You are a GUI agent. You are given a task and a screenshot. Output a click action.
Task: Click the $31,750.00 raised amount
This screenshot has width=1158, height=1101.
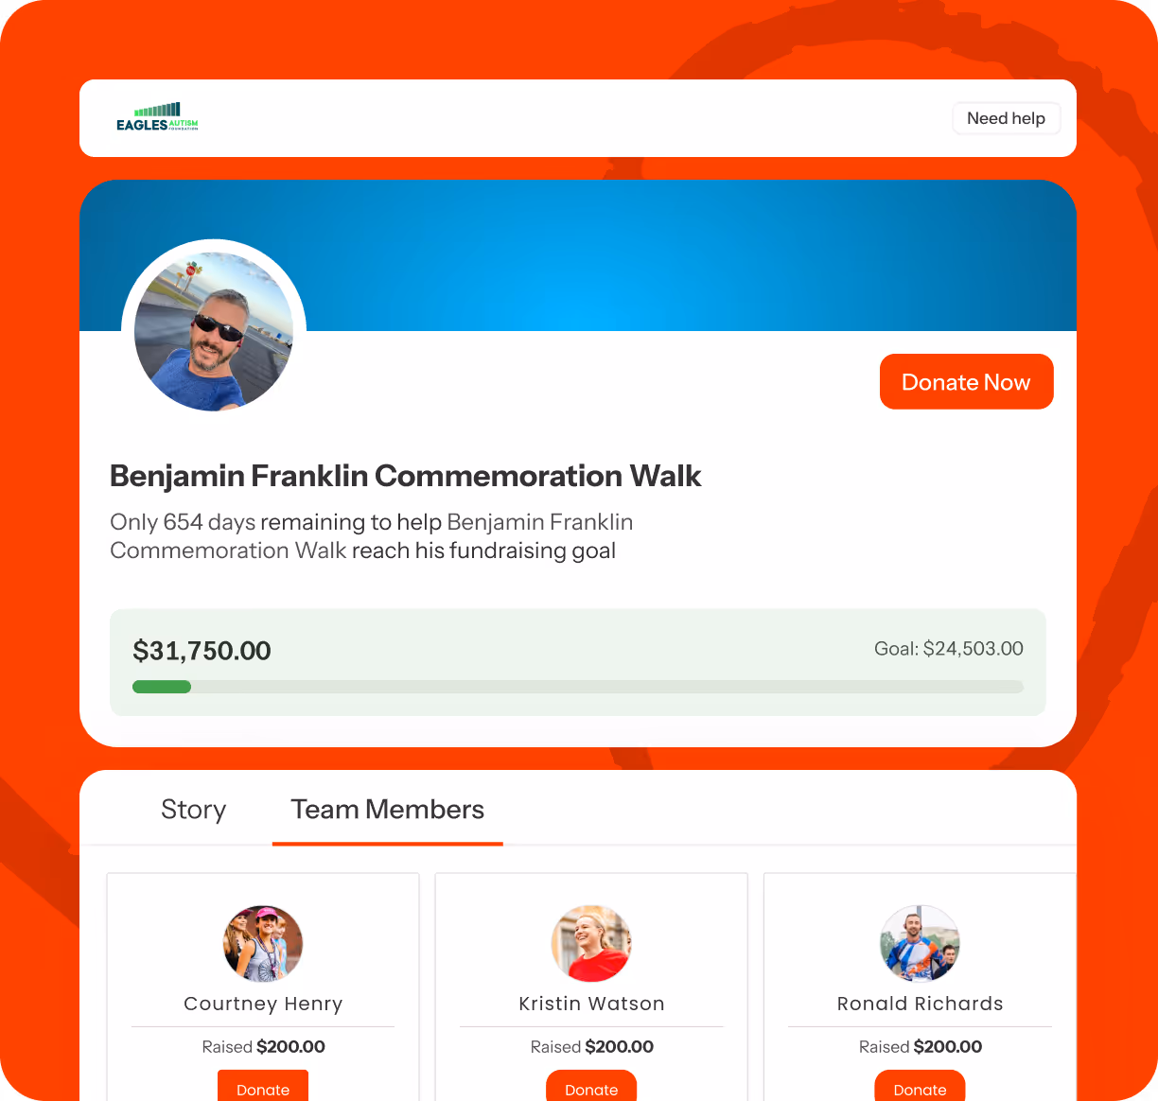pyautogui.click(x=202, y=651)
